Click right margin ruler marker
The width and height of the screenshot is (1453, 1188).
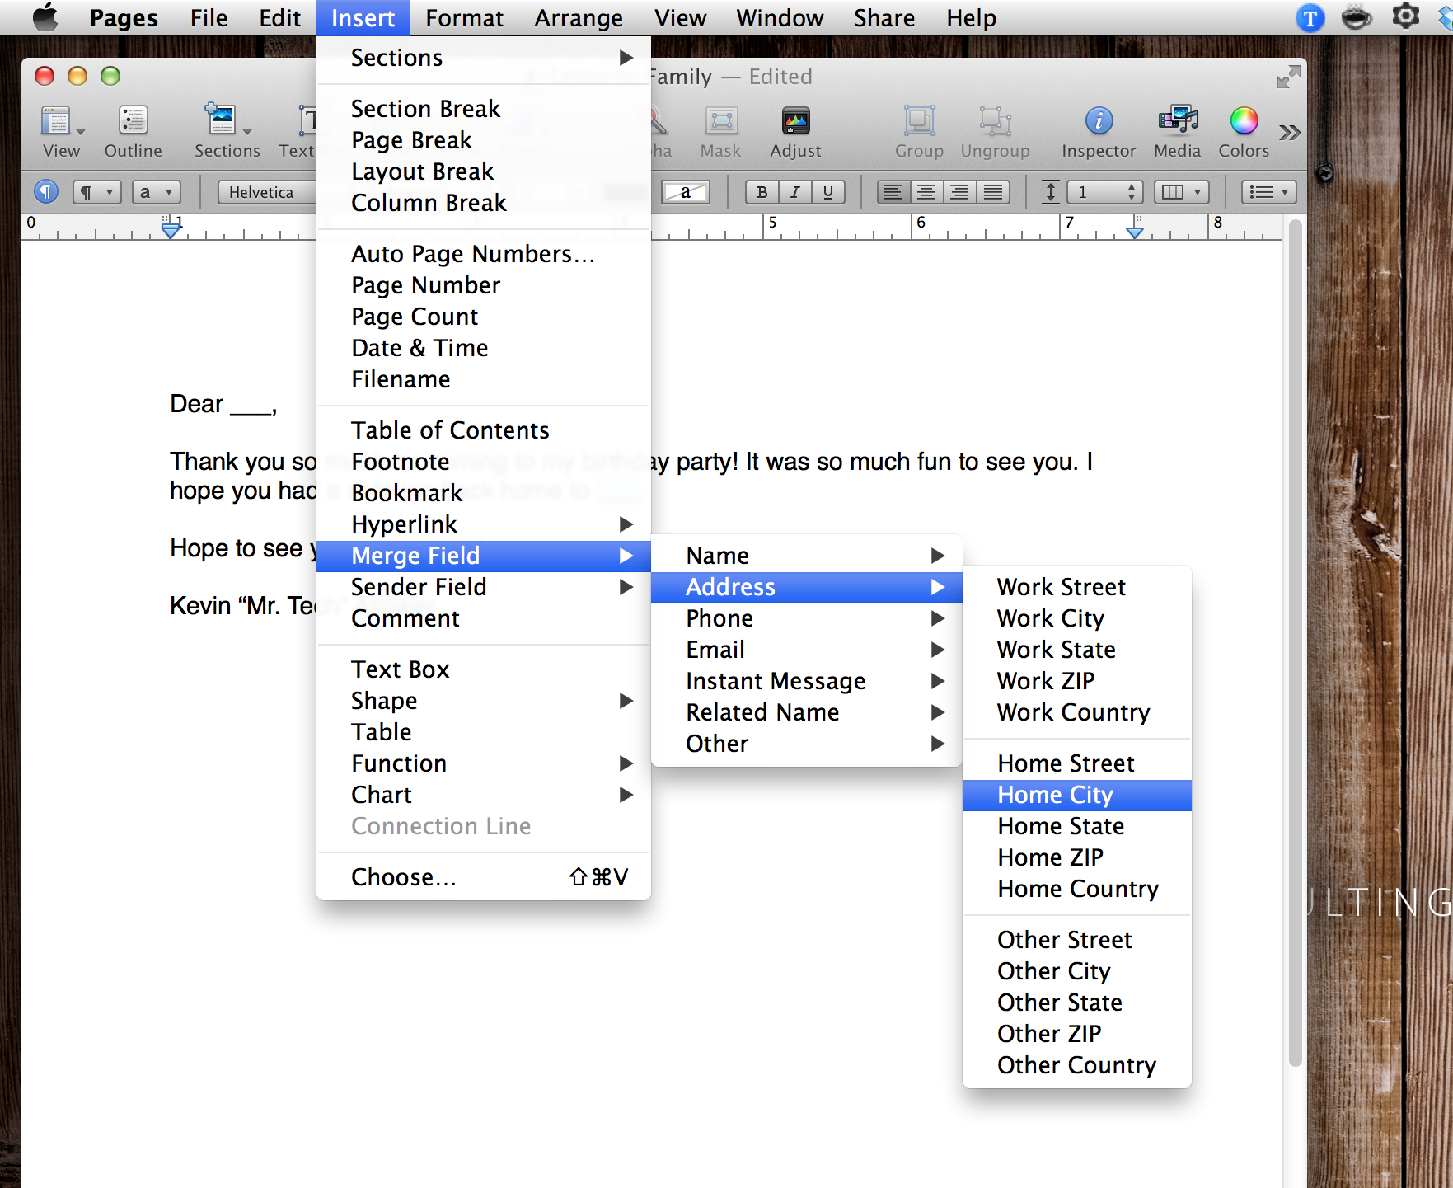pyautogui.click(x=1135, y=232)
